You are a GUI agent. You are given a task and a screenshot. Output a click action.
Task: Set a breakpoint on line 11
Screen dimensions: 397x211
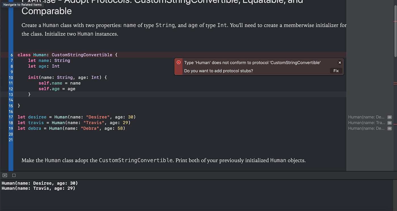(11, 83)
